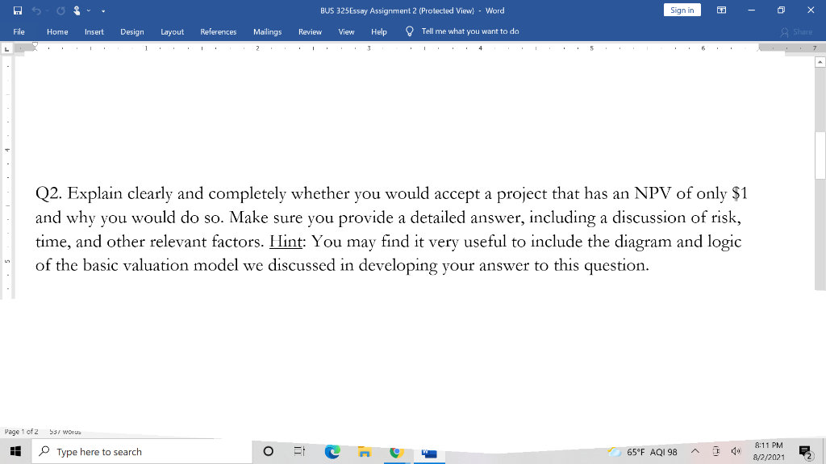Click the Sign in button
This screenshot has height=464, width=826.
click(682, 10)
